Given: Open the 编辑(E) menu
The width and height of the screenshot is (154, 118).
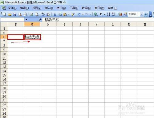Looking at the screenshot, I should tap(24, 8).
